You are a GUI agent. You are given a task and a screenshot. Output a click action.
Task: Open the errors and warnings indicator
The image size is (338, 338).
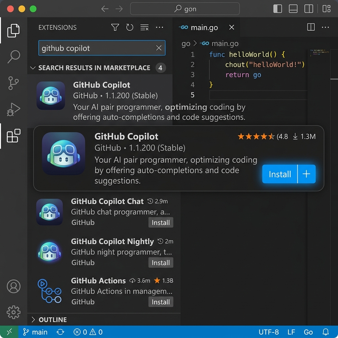coord(88,332)
